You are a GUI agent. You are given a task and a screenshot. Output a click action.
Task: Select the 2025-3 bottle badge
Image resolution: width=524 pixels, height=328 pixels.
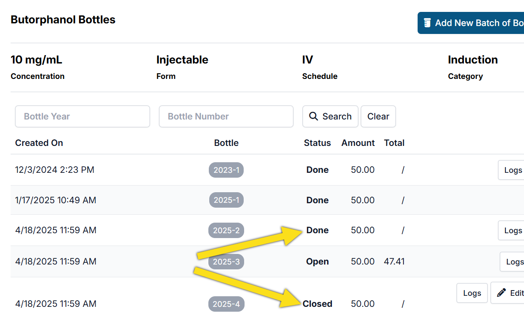tap(226, 262)
